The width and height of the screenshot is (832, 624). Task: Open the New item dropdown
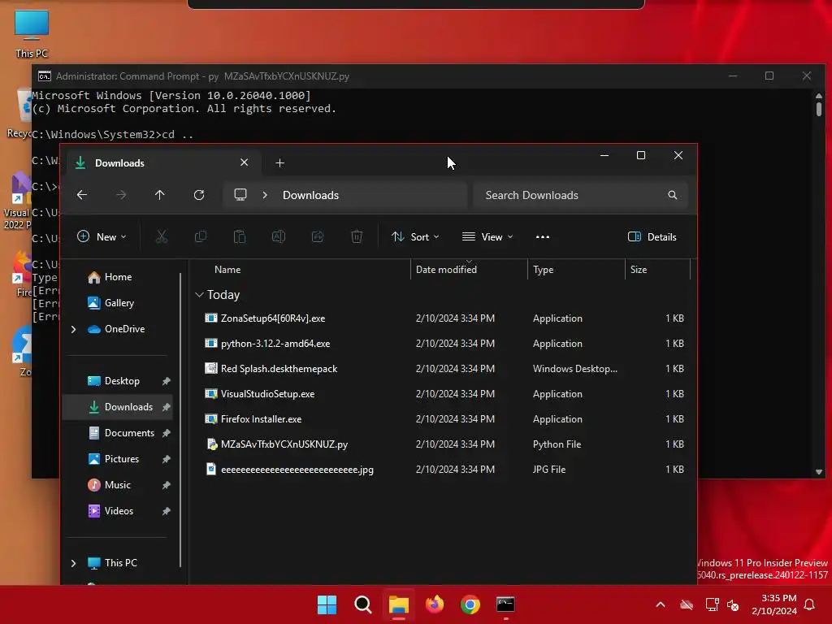pos(102,236)
